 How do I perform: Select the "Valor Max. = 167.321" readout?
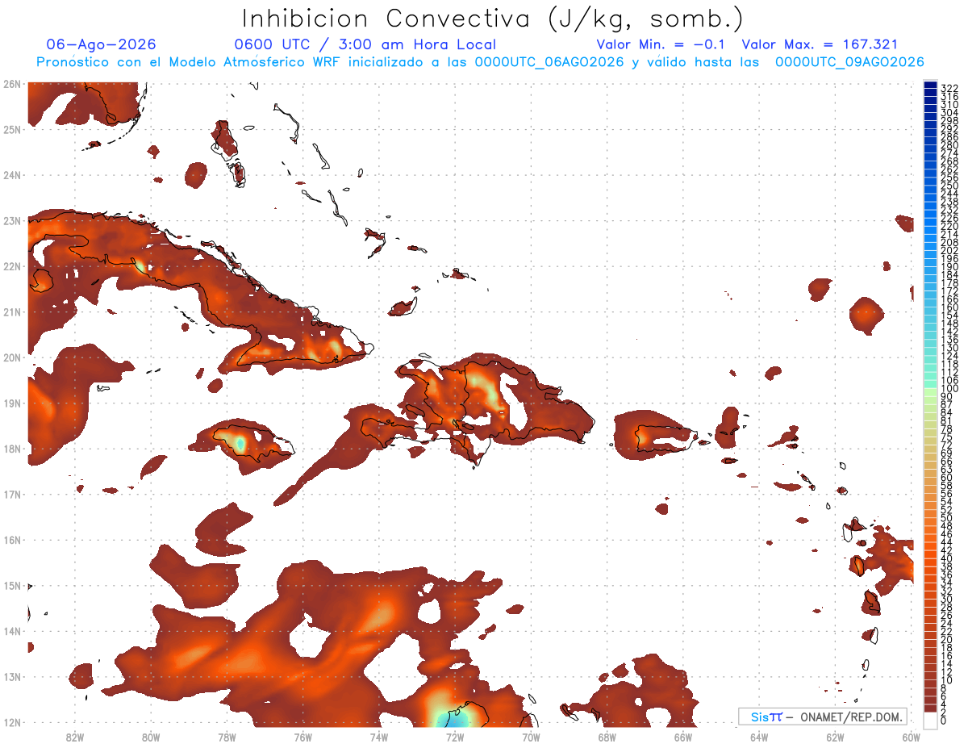point(819,44)
